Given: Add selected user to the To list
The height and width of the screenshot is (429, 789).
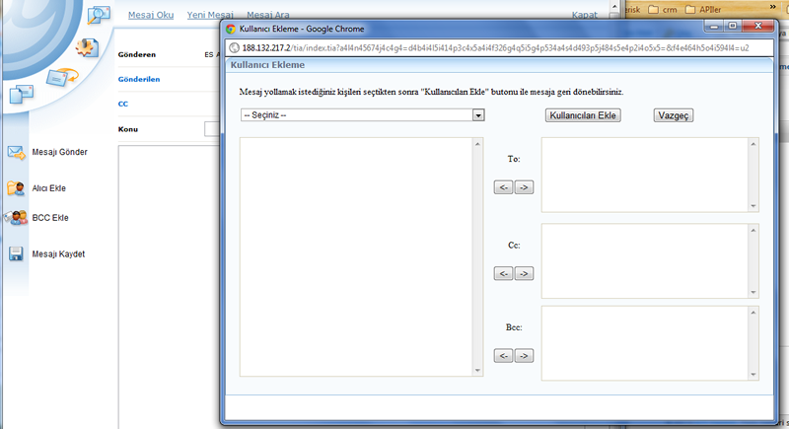Looking at the screenshot, I should (524, 187).
